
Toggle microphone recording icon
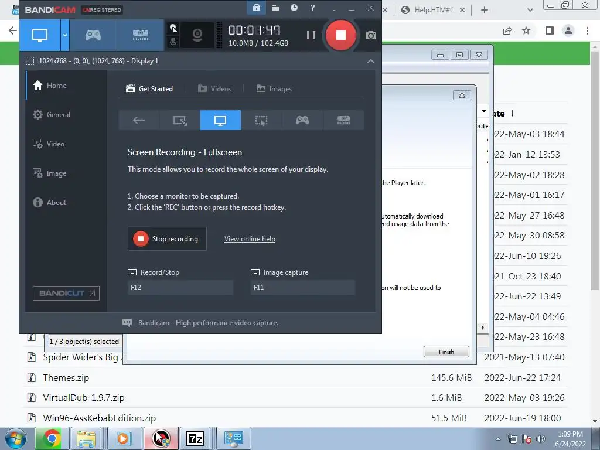pos(173,42)
